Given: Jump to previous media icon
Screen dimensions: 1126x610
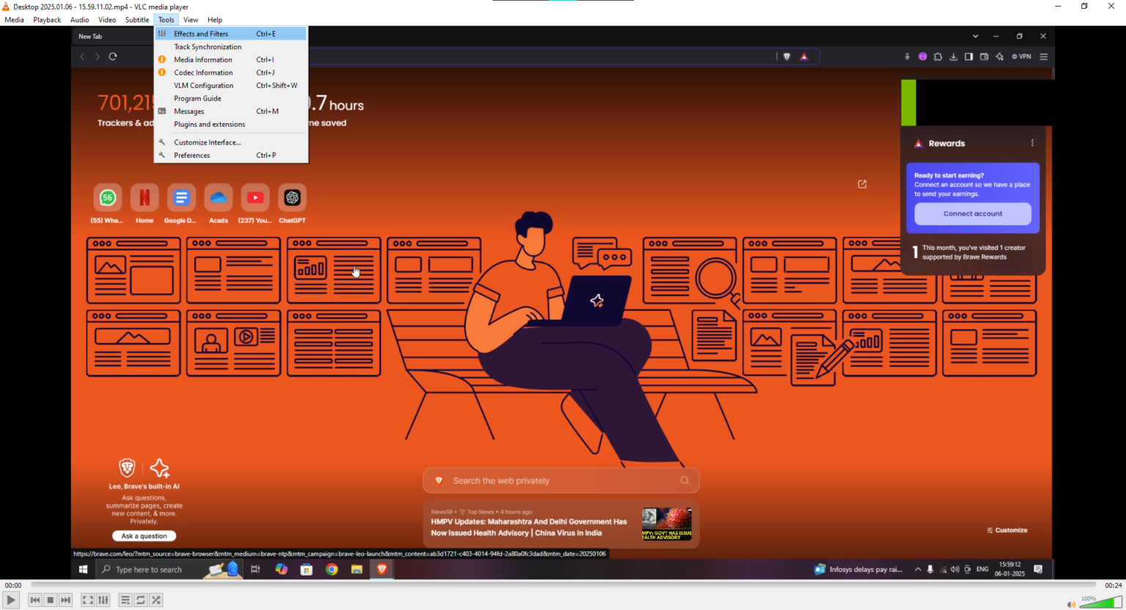Looking at the screenshot, I should (x=34, y=600).
